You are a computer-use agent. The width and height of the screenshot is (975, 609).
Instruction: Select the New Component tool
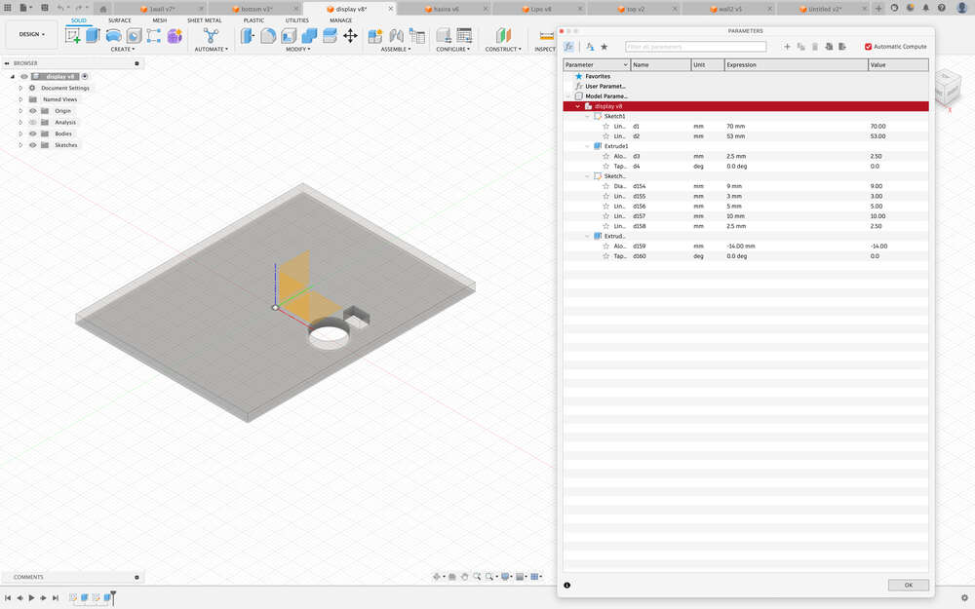point(375,35)
